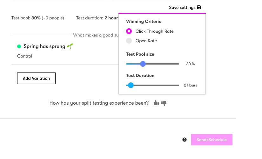Click the Control variation label
The width and height of the screenshot is (262, 159).
(x=25, y=56)
